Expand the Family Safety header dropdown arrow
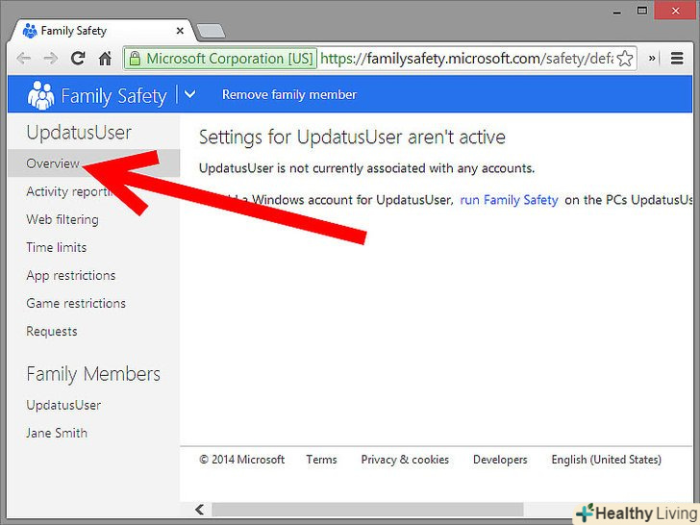 [189, 94]
